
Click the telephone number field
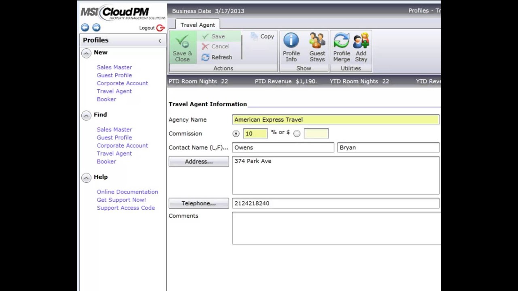pos(335,203)
